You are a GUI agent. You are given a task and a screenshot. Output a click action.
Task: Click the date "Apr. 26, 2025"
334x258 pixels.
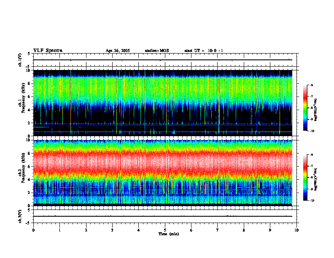point(118,51)
